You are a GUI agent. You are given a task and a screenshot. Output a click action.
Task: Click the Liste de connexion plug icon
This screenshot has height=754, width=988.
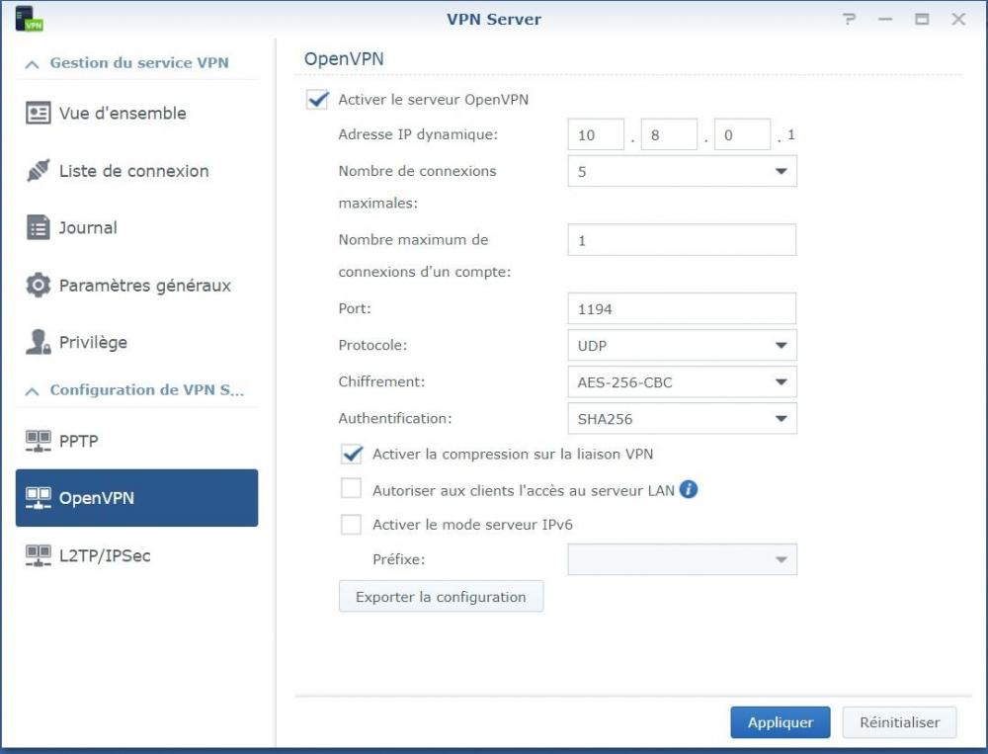coord(38,171)
